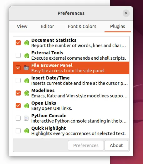
Task: Enable the Quick Highlight plugin checkbox
Action: (x=18, y=131)
